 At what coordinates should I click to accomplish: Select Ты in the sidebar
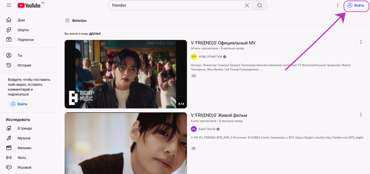(20, 56)
